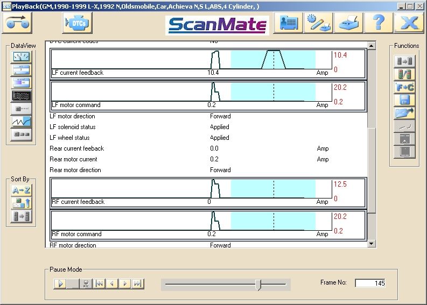Click the printer icon
This screenshot has width=427, height=305.
[348, 23]
